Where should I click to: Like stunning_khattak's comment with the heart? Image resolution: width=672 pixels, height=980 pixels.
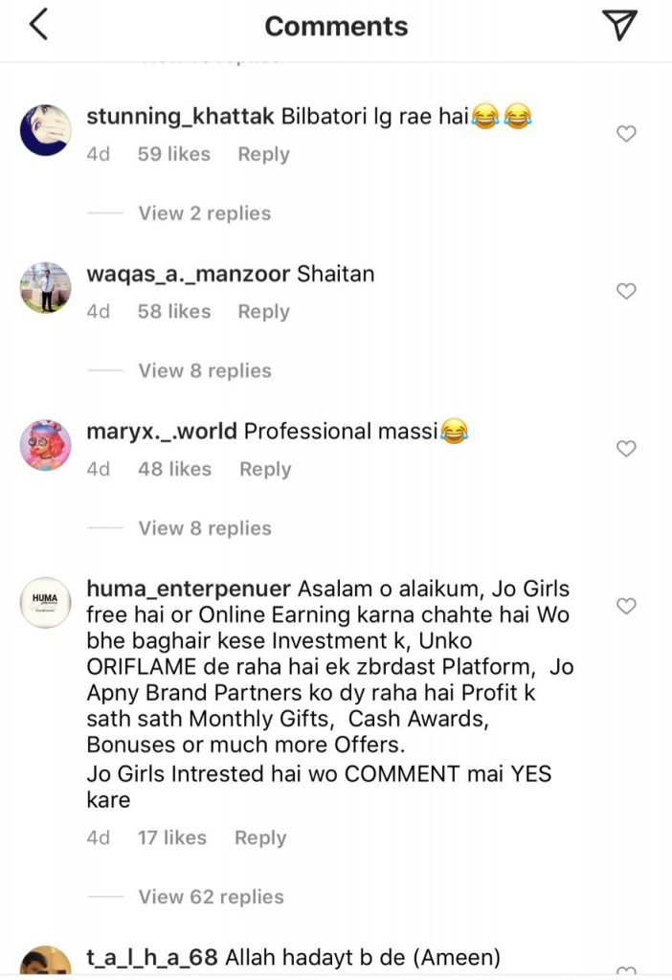click(x=626, y=134)
